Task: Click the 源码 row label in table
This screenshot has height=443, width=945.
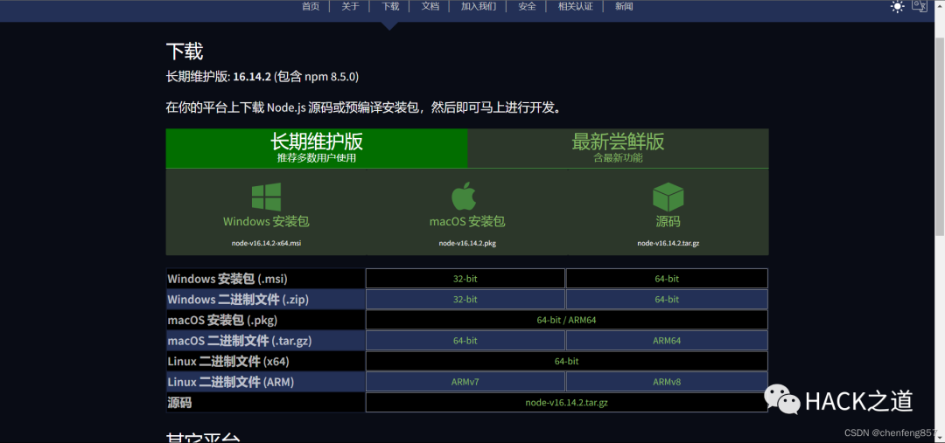Action: [179, 403]
